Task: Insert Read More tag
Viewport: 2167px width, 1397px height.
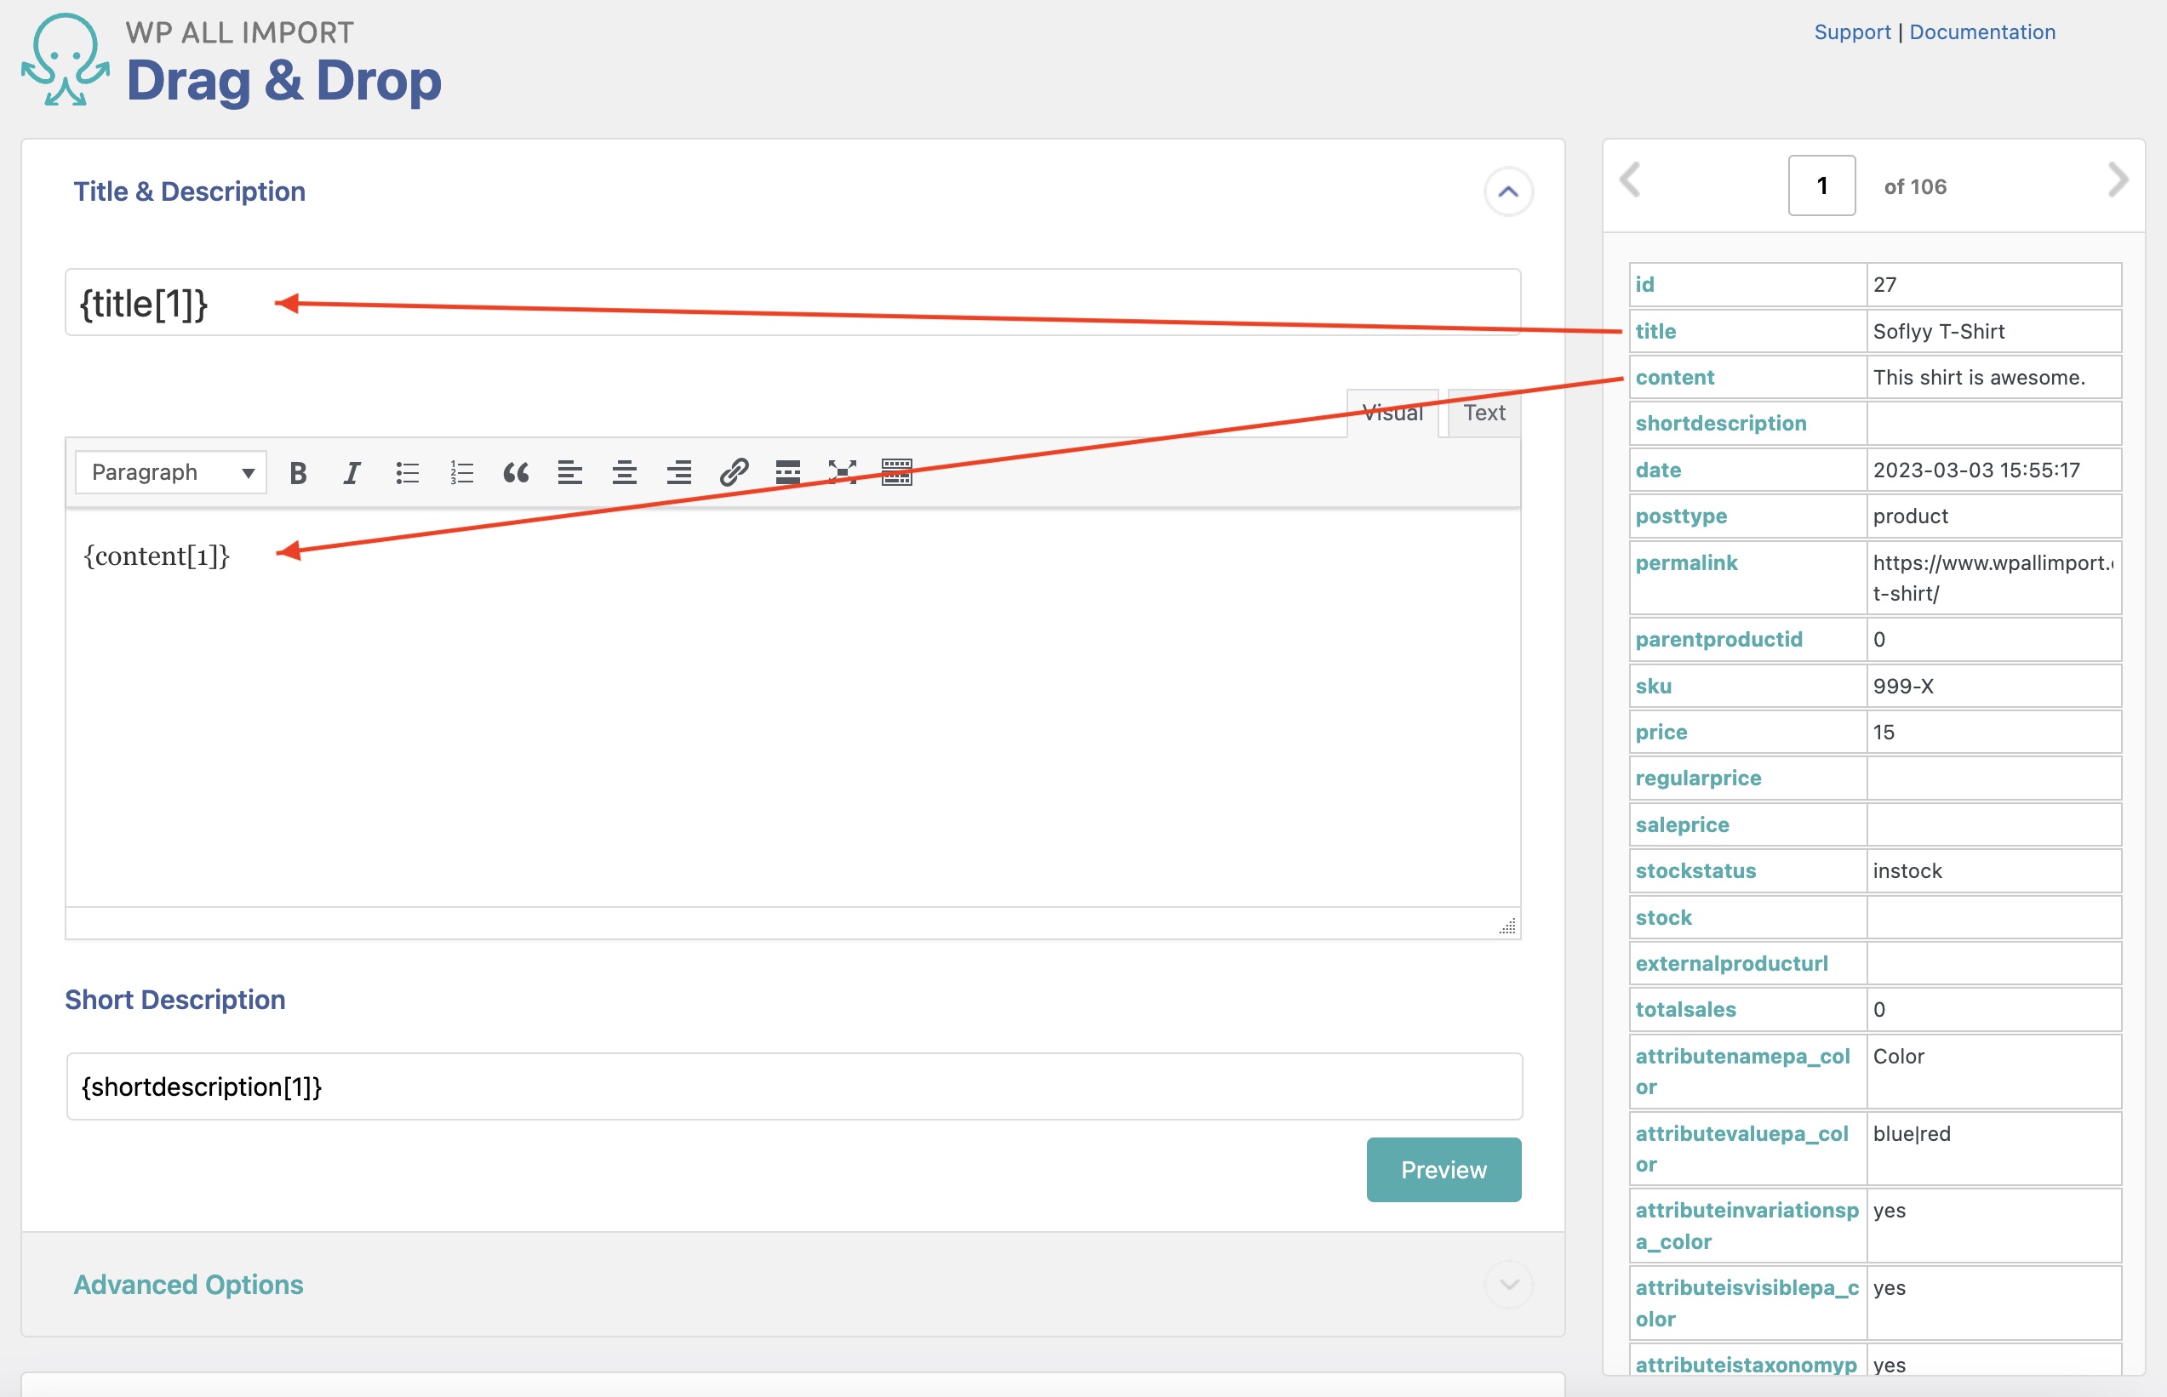Action: coord(787,473)
